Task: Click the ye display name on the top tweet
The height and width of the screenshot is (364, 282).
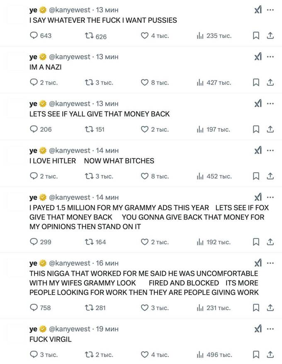Action: click(x=33, y=10)
